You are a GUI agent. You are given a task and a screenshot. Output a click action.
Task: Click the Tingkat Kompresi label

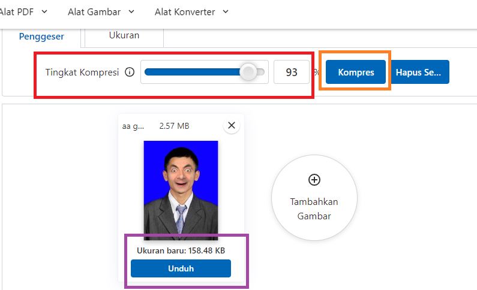pyautogui.click(x=82, y=72)
